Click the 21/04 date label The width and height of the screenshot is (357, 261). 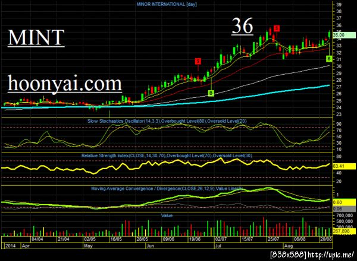click(x=64, y=239)
